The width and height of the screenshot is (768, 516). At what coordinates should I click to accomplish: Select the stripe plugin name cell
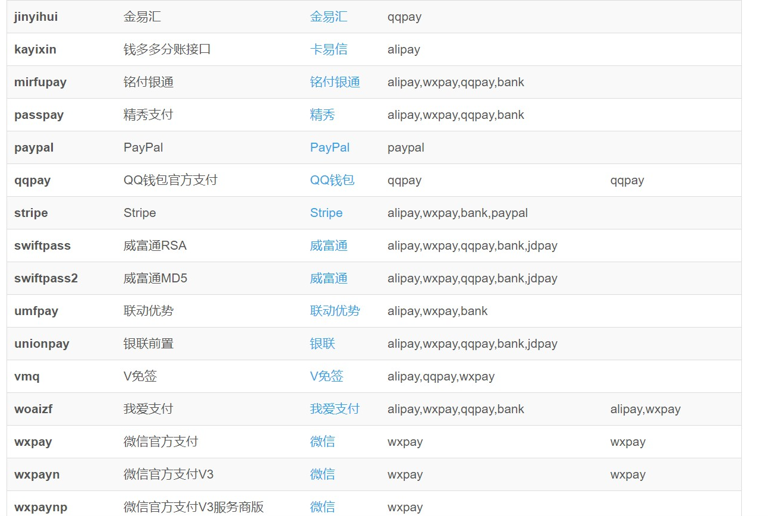[x=62, y=213]
